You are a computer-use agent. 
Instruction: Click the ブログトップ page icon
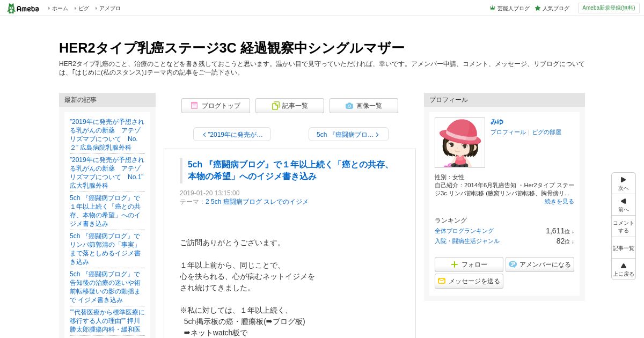click(194, 106)
